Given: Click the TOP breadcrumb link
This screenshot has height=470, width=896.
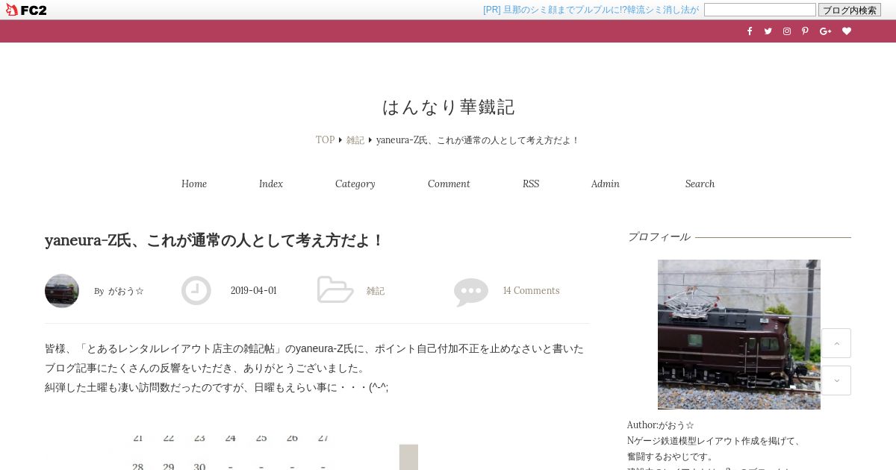Looking at the screenshot, I should 325,140.
